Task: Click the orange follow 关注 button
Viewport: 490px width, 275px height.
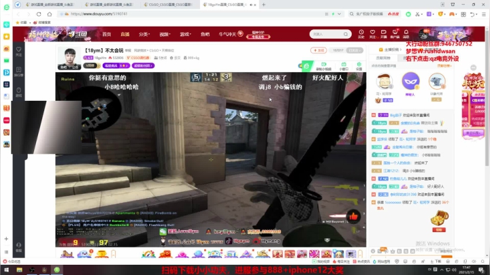Action: (318, 50)
